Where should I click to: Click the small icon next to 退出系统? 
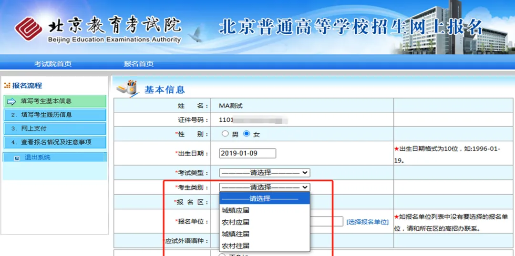(x=16, y=158)
